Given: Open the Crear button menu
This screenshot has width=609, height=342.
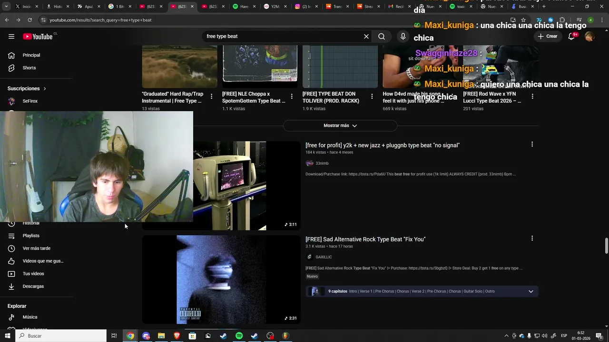Looking at the screenshot, I should pyautogui.click(x=547, y=37).
